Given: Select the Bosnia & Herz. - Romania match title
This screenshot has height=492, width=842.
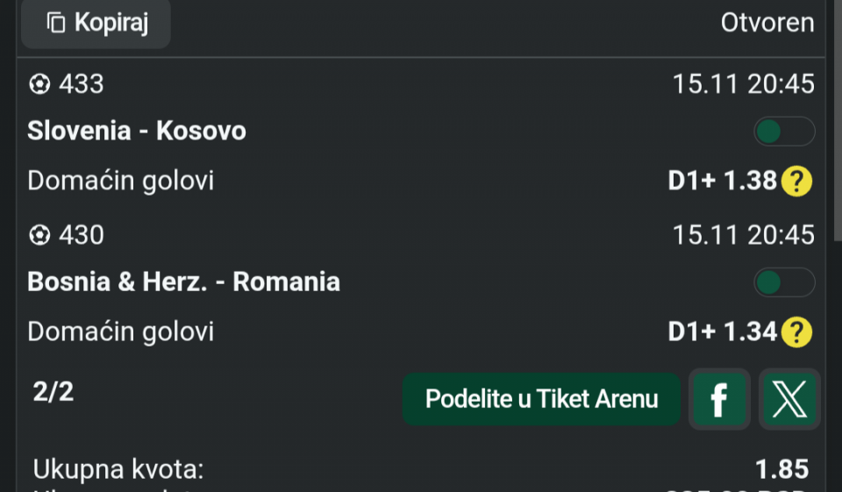Looking at the screenshot, I should (x=184, y=282).
